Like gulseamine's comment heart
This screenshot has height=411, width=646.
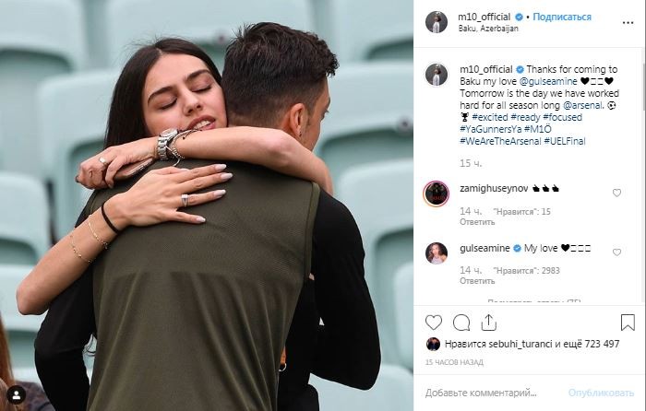[x=616, y=252]
